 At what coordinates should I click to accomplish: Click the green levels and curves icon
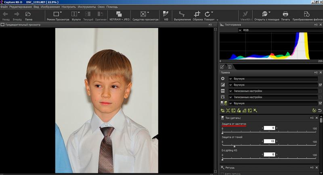233,111
